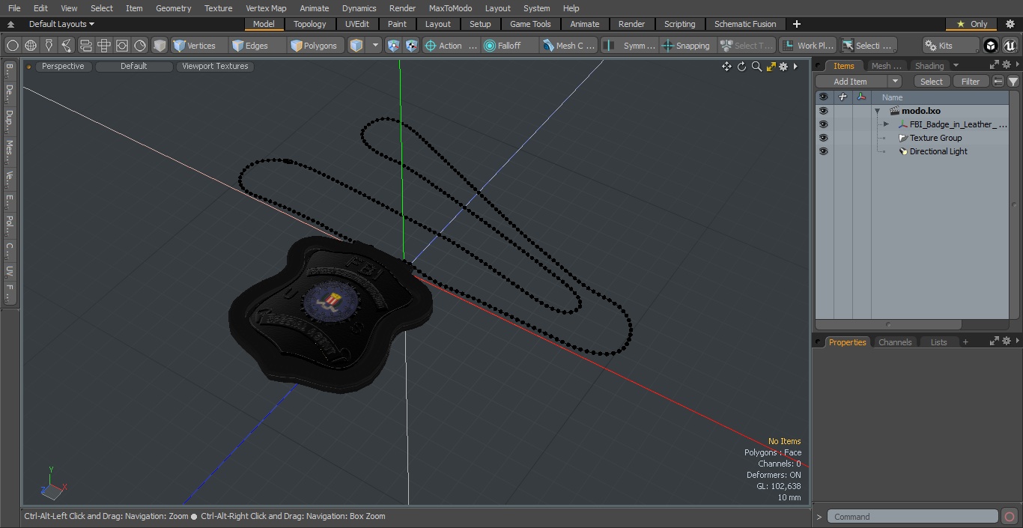Click the funnel filter icon in Items panel
This screenshot has height=528, width=1023.
(x=1013, y=82)
